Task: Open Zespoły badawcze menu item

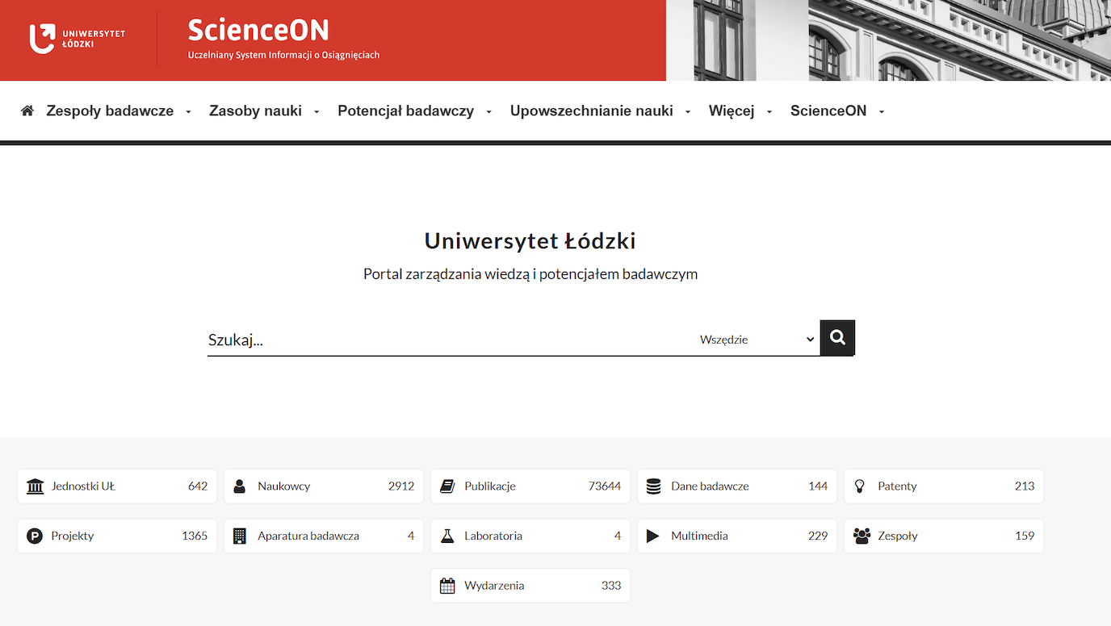Action: pyautogui.click(x=110, y=111)
